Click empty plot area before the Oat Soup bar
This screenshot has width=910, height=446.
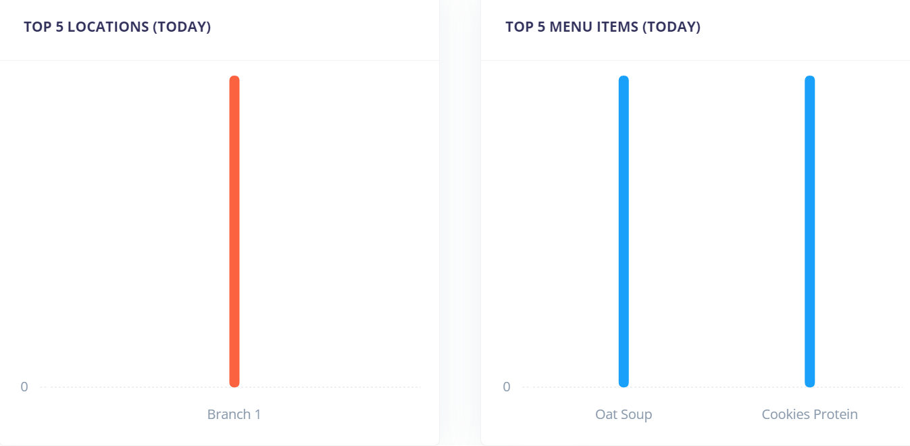click(x=570, y=229)
